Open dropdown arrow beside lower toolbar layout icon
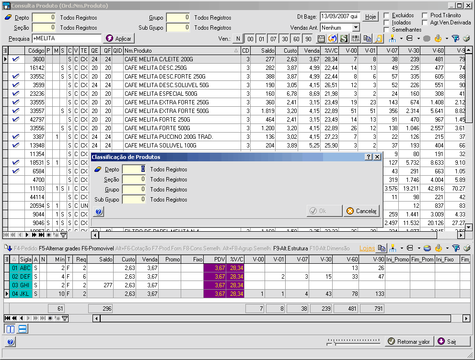 [418, 248]
